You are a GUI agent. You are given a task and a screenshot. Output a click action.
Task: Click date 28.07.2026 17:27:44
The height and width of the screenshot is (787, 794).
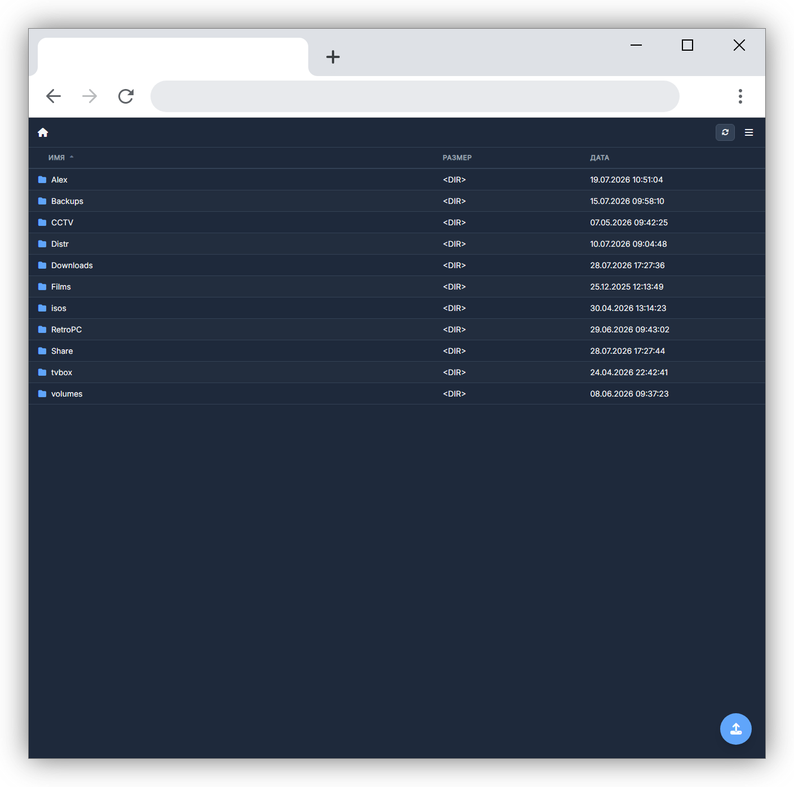click(627, 351)
